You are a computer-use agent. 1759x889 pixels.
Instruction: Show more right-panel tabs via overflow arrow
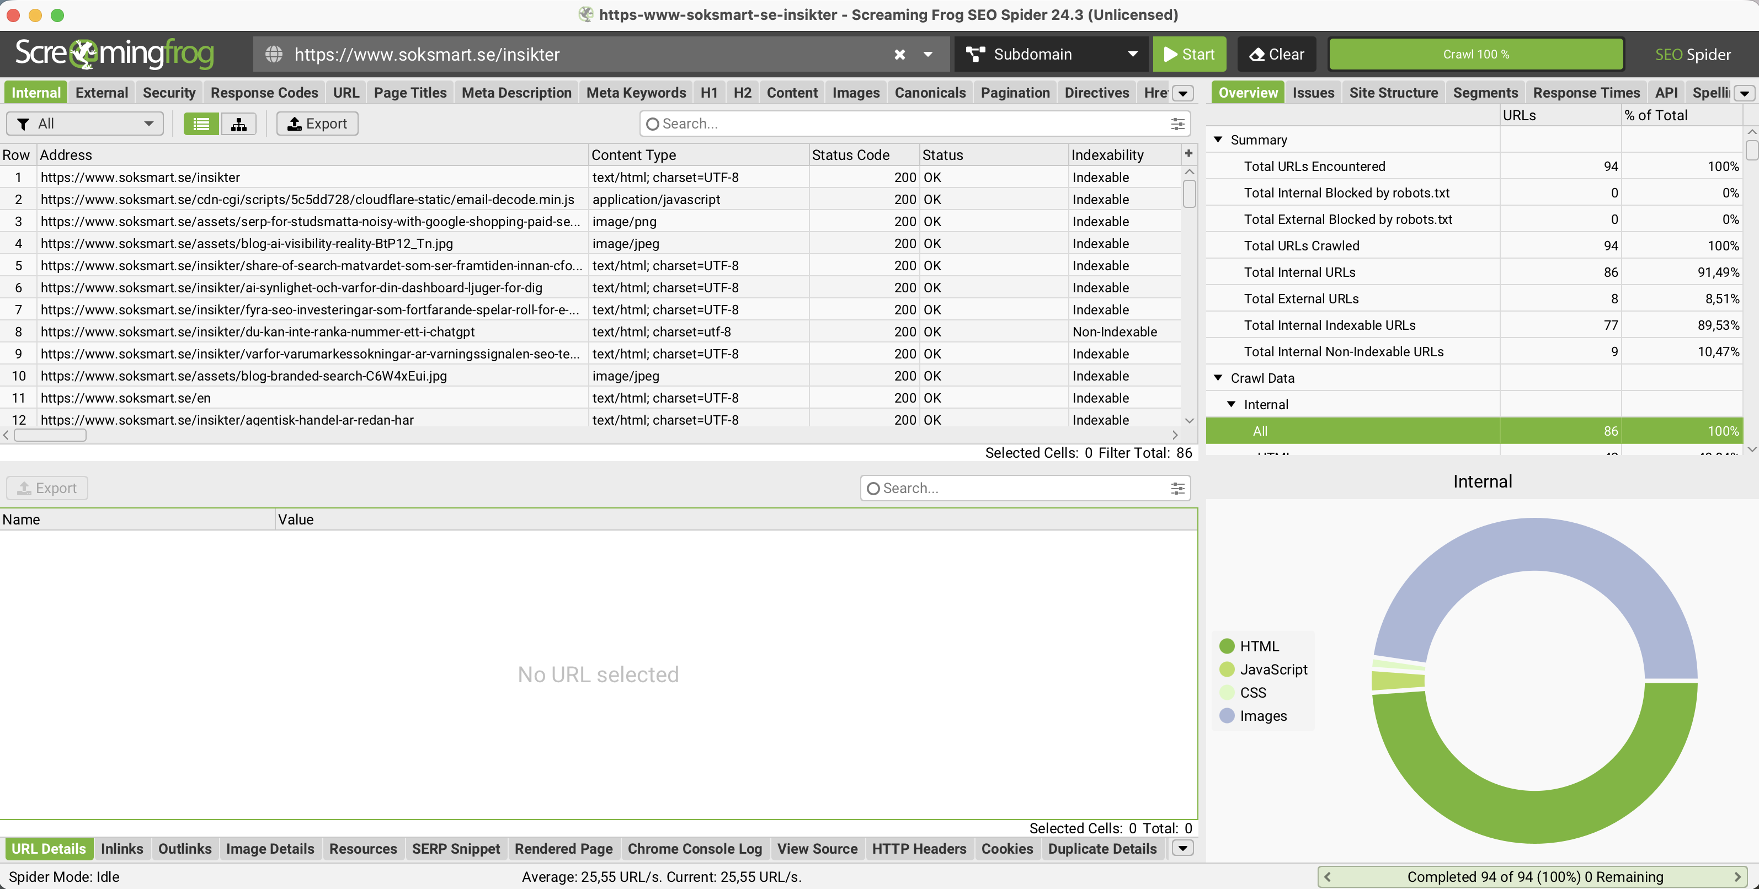point(1745,93)
